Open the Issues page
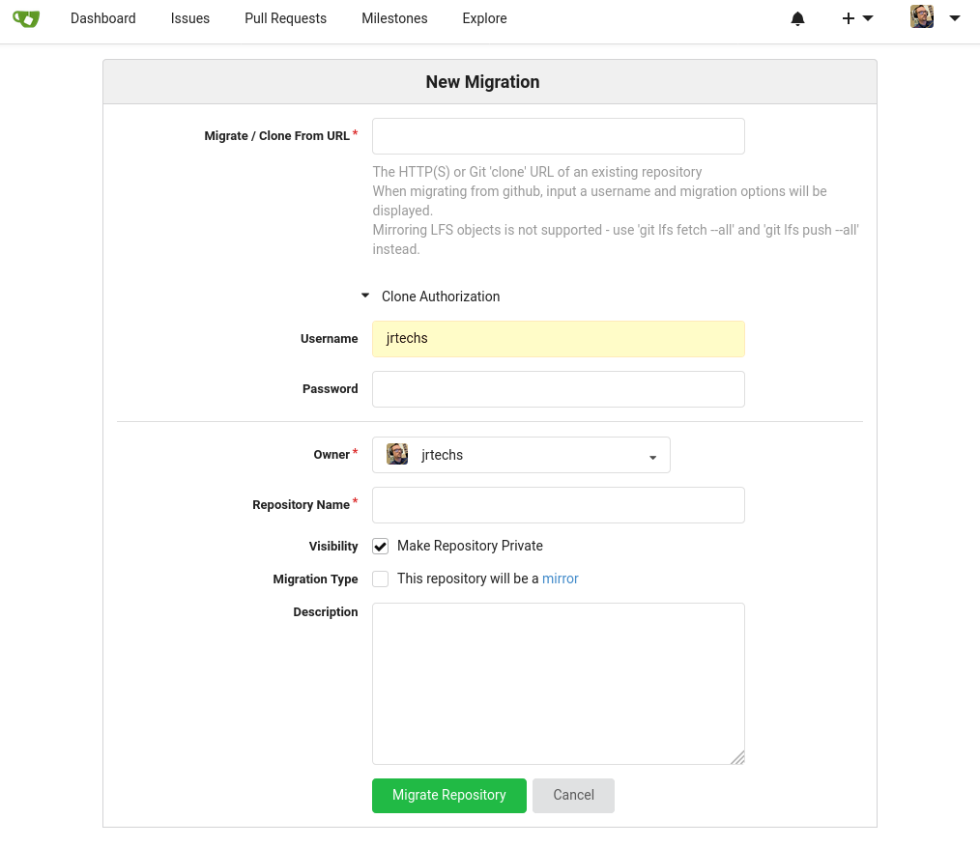 [x=190, y=18]
